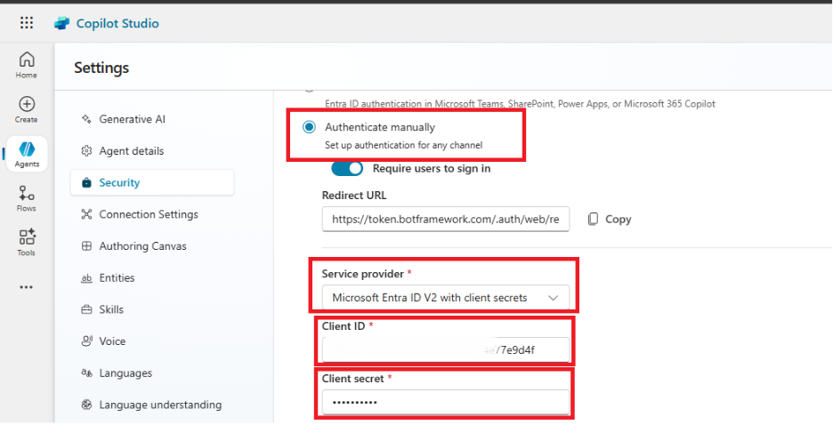
Task: Click the Client ID input field
Action: point(445,350)
